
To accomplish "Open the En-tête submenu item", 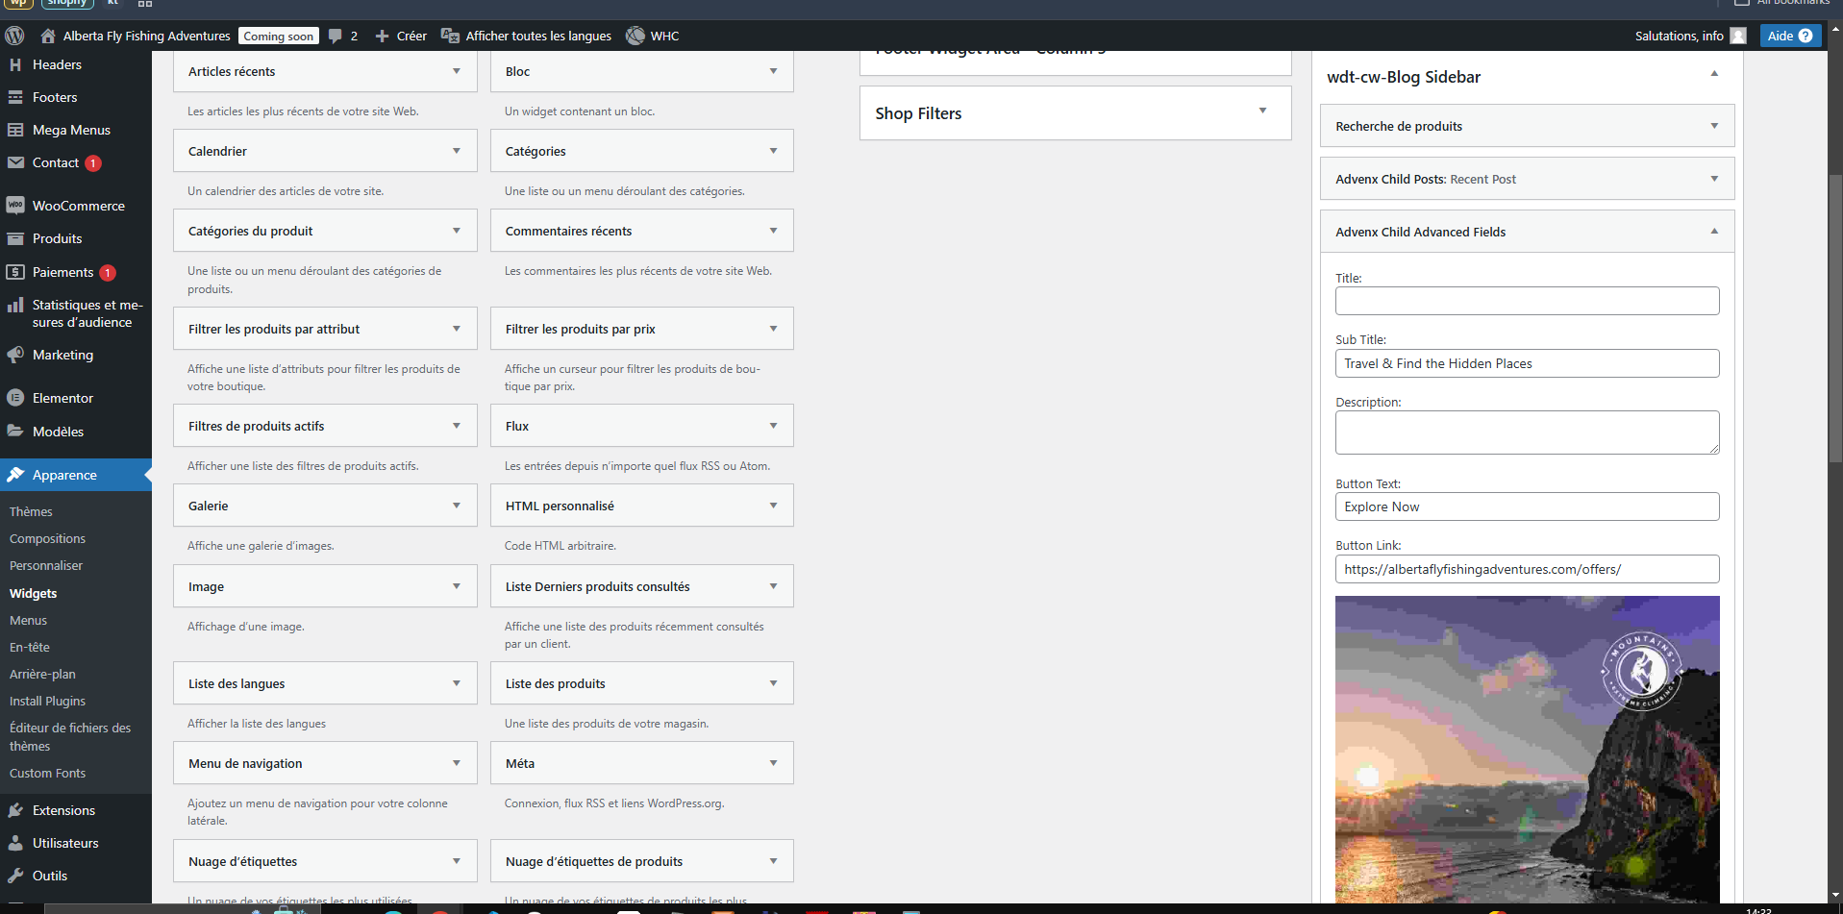I will [x=30, y=647].
